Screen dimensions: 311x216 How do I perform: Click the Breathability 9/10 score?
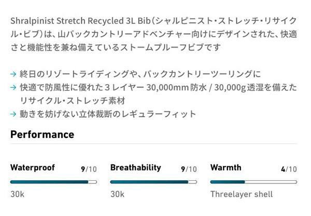[189, 169]
